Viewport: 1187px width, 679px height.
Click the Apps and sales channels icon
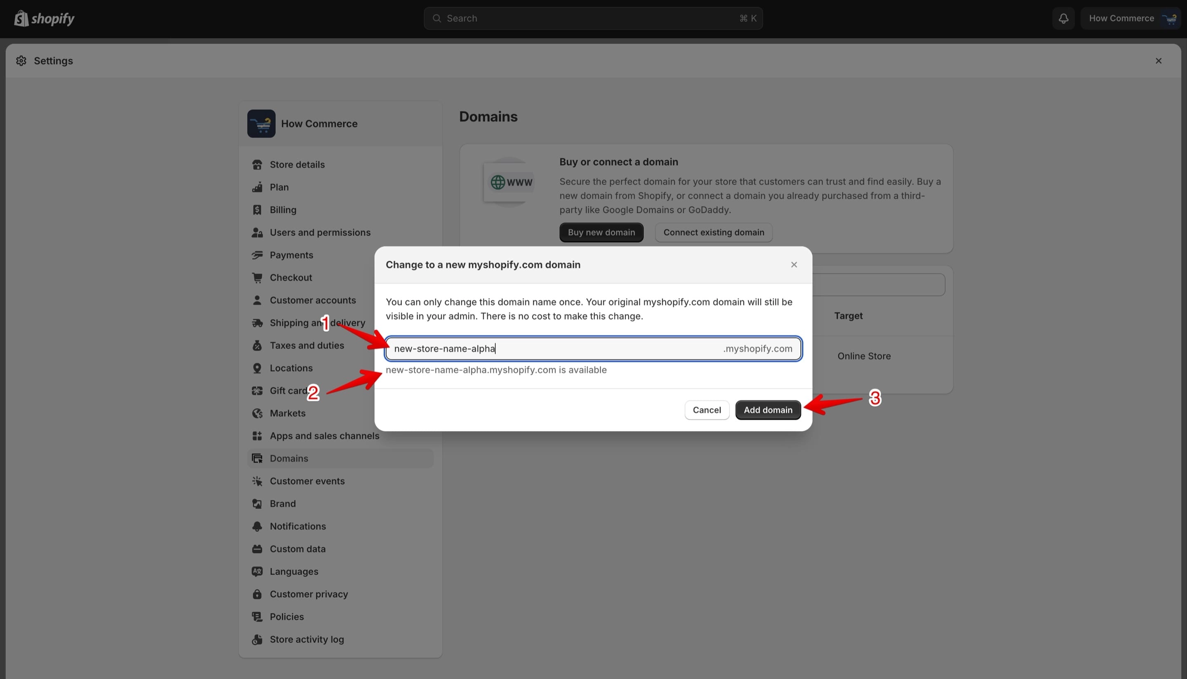pyautogui.click(x=257, y=436)
